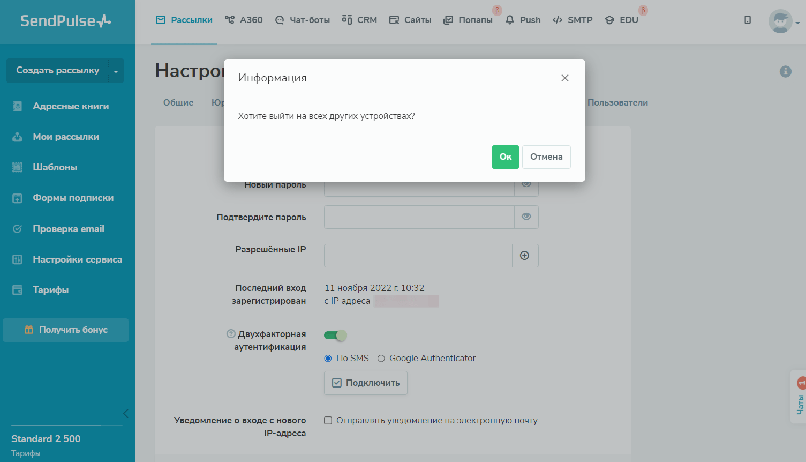Click the Подтвердите пароль input field
This screenshot has height=462, width=806.
pyautogui.click(x=419, y=217)
